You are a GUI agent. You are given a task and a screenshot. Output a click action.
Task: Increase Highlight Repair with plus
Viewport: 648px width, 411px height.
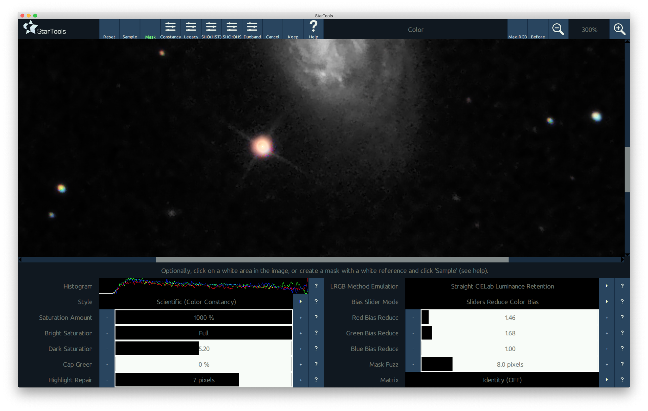click(x=301, y=380)
